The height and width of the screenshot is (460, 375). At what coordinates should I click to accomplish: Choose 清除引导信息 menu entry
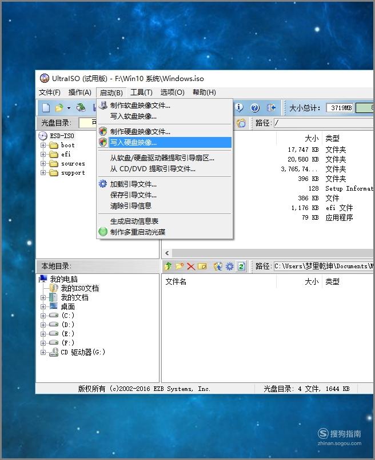pyautogui.click(x=165, y=206)
